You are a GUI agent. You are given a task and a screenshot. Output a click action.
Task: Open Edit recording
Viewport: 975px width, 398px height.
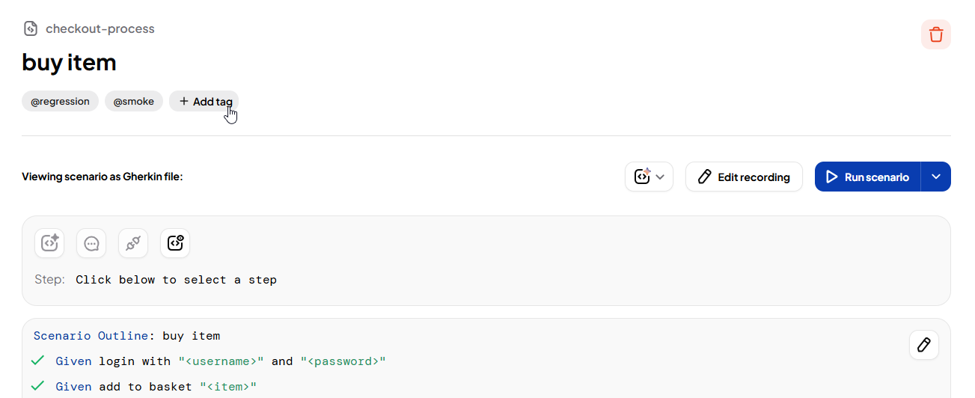pyautogui.click(x=744, y=177)
